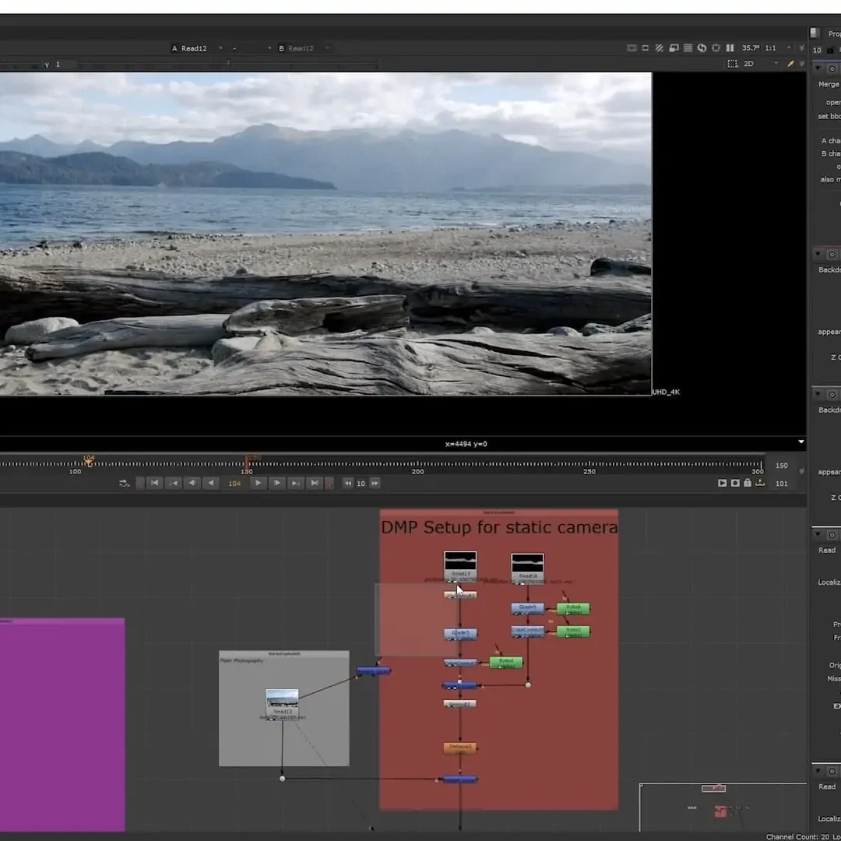
Task: Jump to first frame in timeline
Action: click(155, 483)
